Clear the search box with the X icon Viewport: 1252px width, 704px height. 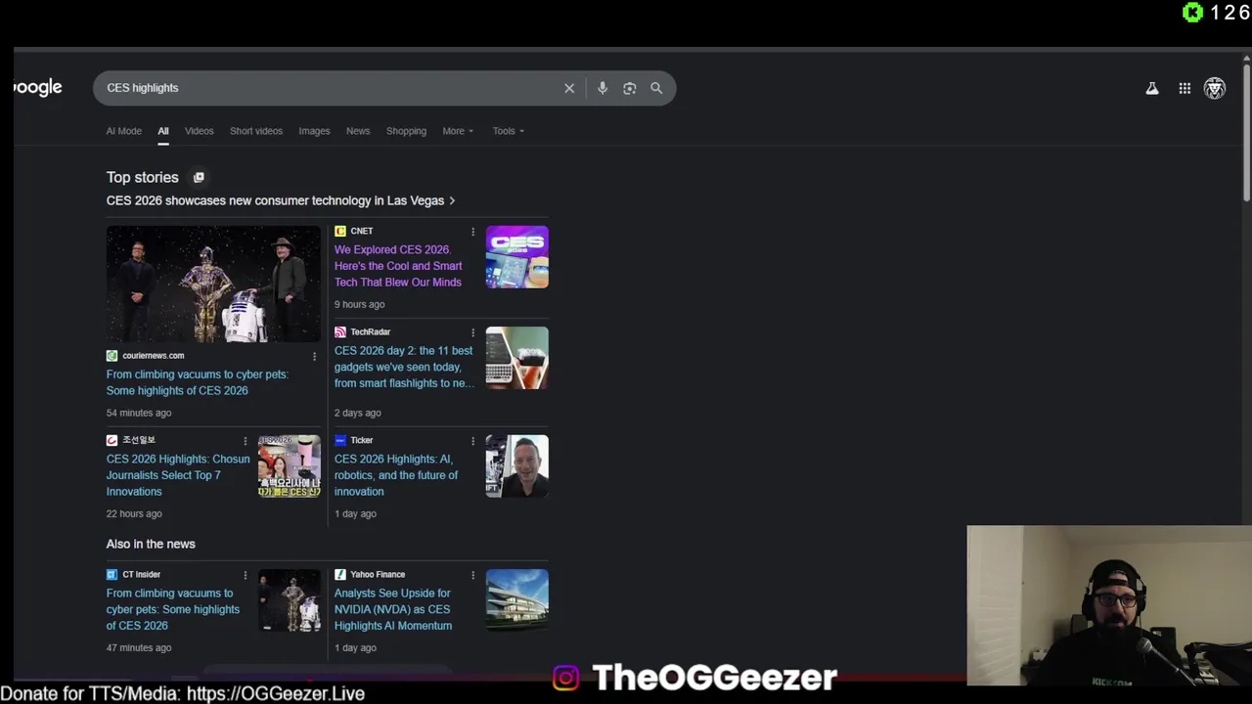pos(569,88)
